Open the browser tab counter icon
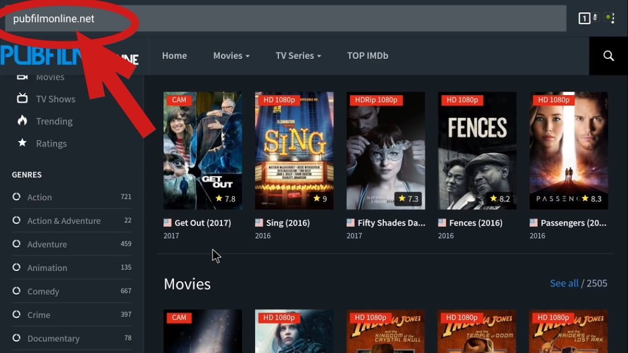 (x=584, y=19)
